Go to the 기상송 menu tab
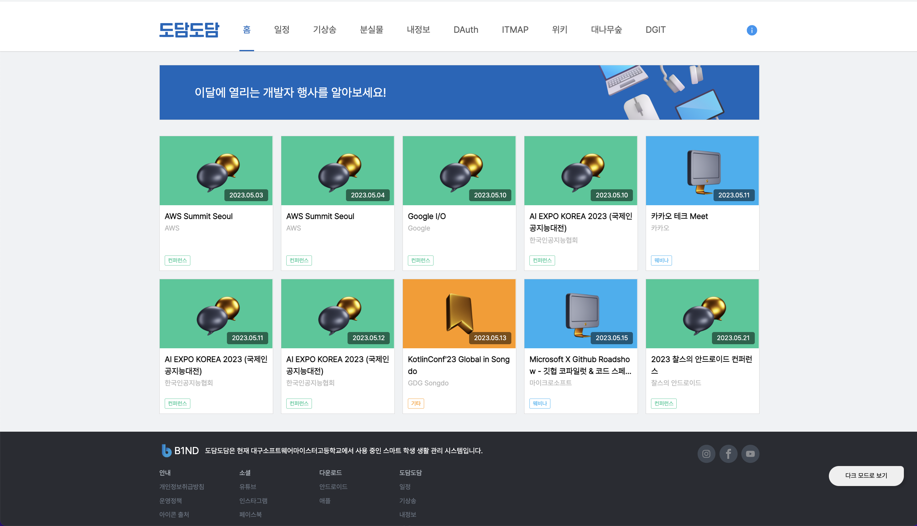 [x=324, y=30]
